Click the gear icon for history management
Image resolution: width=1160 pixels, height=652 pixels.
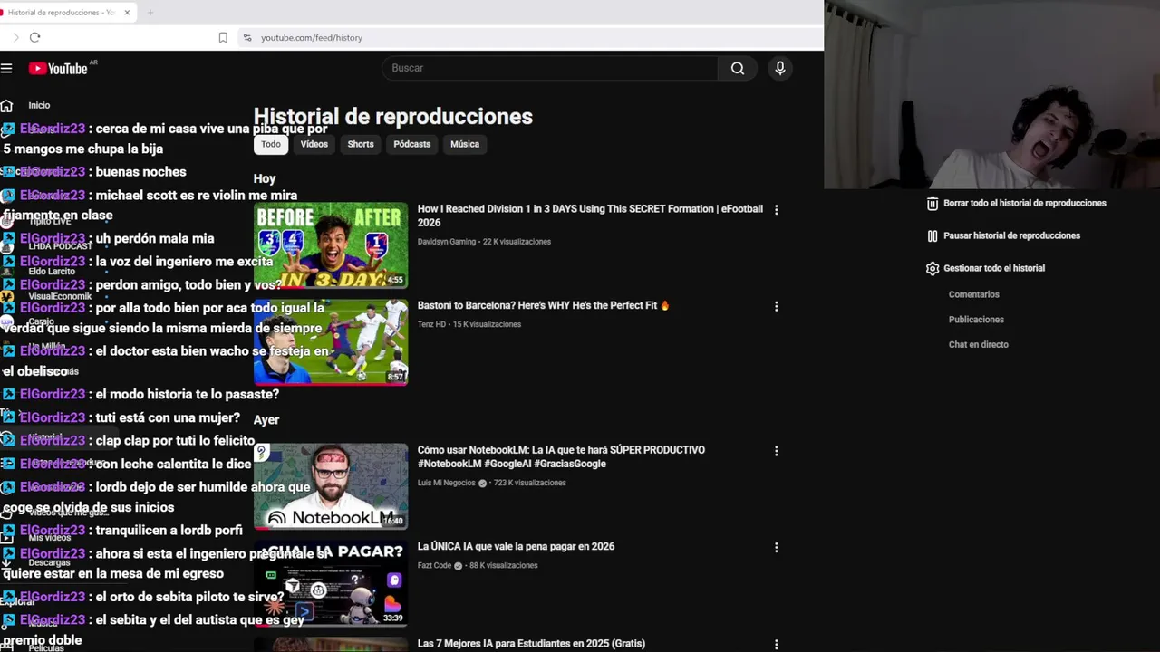click(x=932, y=268)
